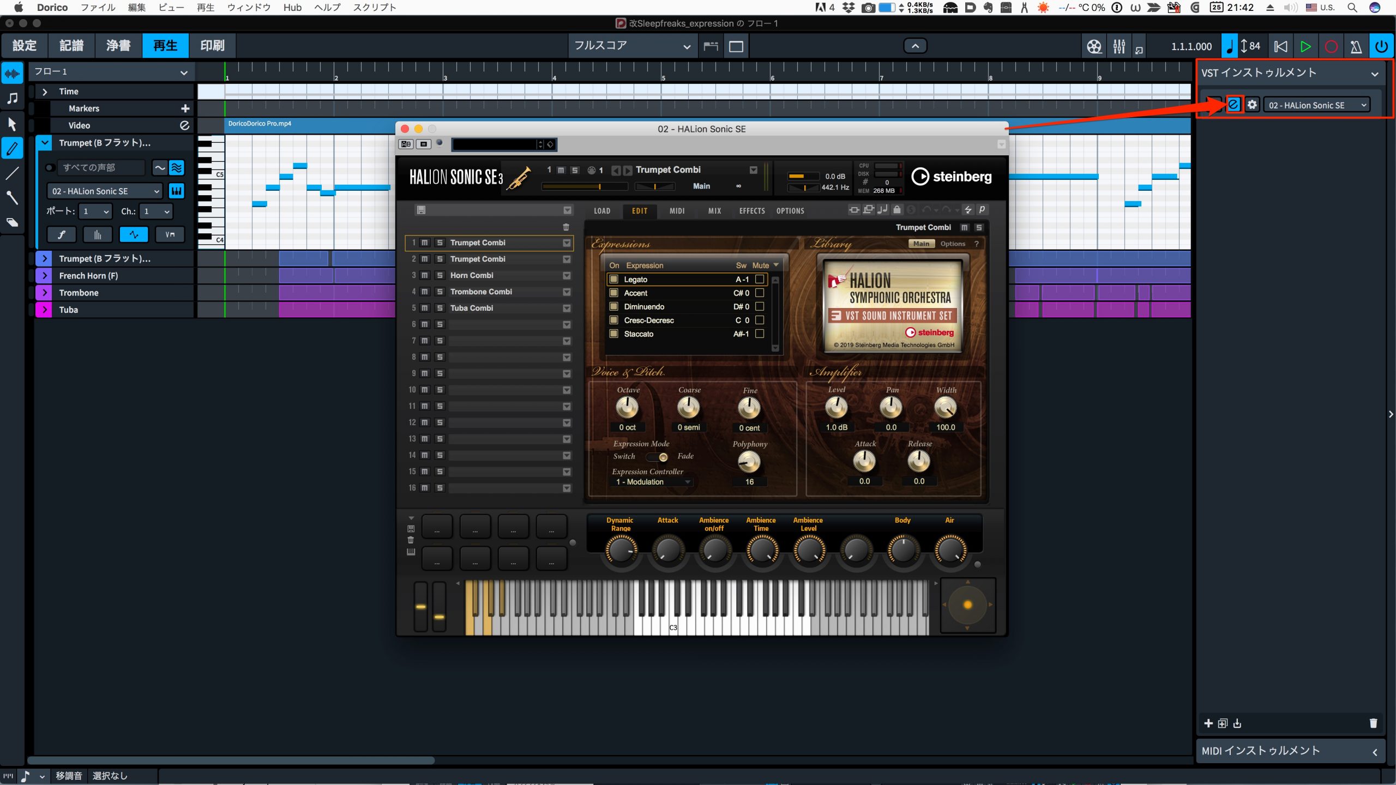Click the Options button in Library section
The height and width of the screenshot is (785, 1396).
953,244
